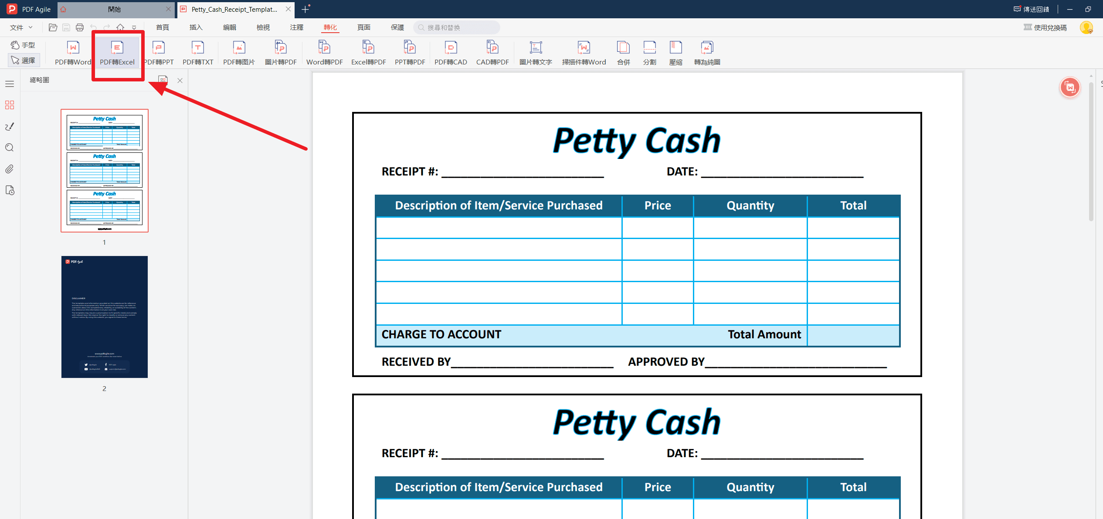Open document history sidebar panel

(10, 190)
